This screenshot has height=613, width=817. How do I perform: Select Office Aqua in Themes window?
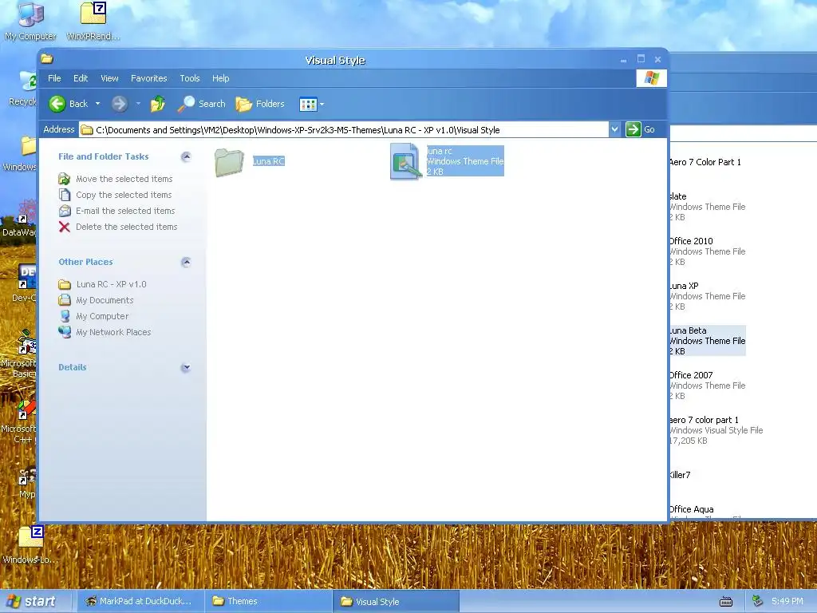click(692, 509)
